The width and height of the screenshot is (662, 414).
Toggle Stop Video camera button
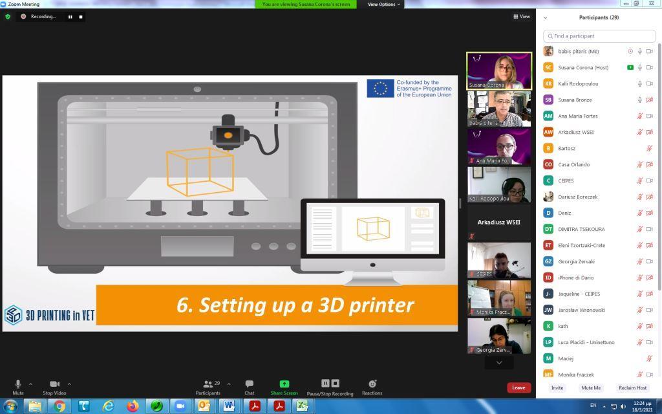54,384
